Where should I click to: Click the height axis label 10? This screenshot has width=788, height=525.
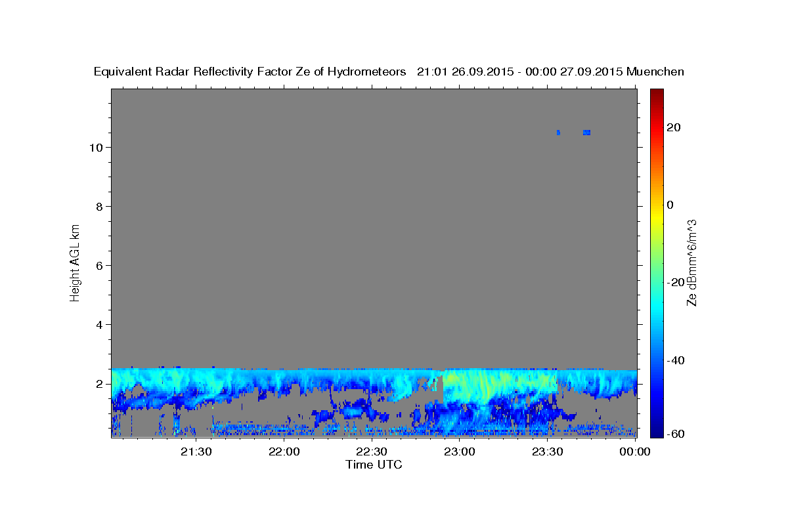96,148
